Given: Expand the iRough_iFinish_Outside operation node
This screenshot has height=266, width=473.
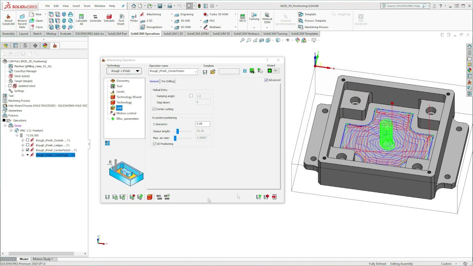Looking at the screenshot, I should pos(23,140).
